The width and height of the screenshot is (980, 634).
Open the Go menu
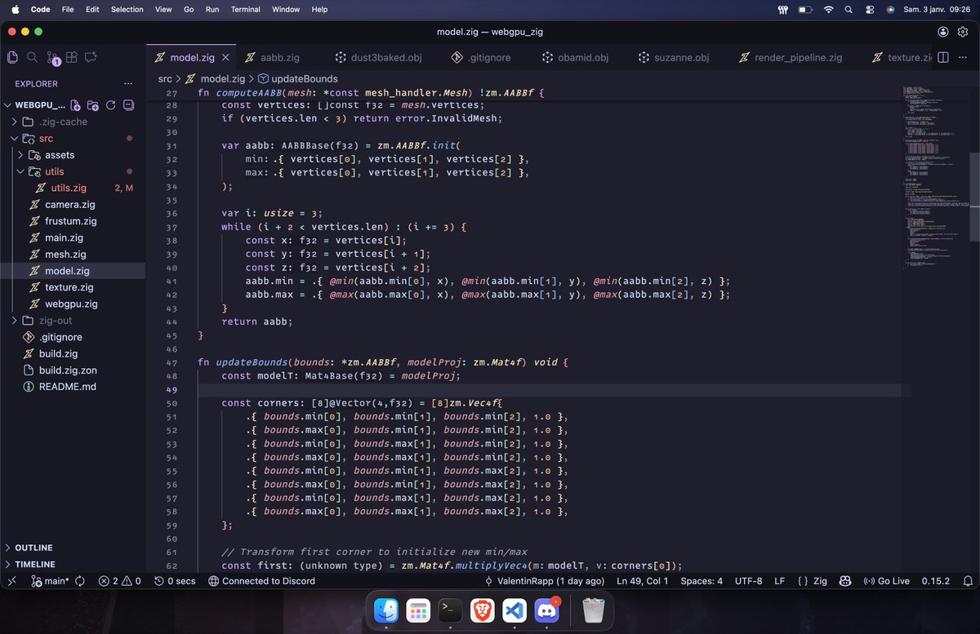(x=189, y=9)
